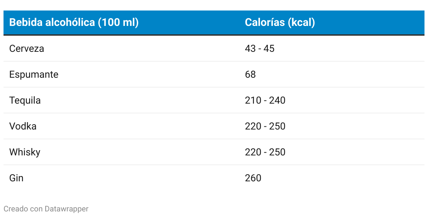Click the 'Calorías (kcal)' column header

click(280, 22)
